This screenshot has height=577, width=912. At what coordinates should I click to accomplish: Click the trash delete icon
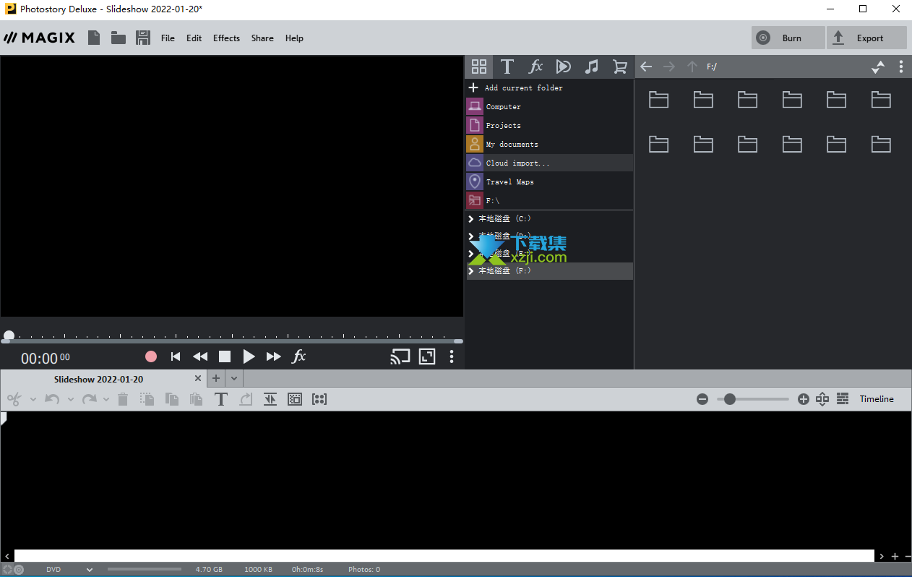(x=123, y=399)
